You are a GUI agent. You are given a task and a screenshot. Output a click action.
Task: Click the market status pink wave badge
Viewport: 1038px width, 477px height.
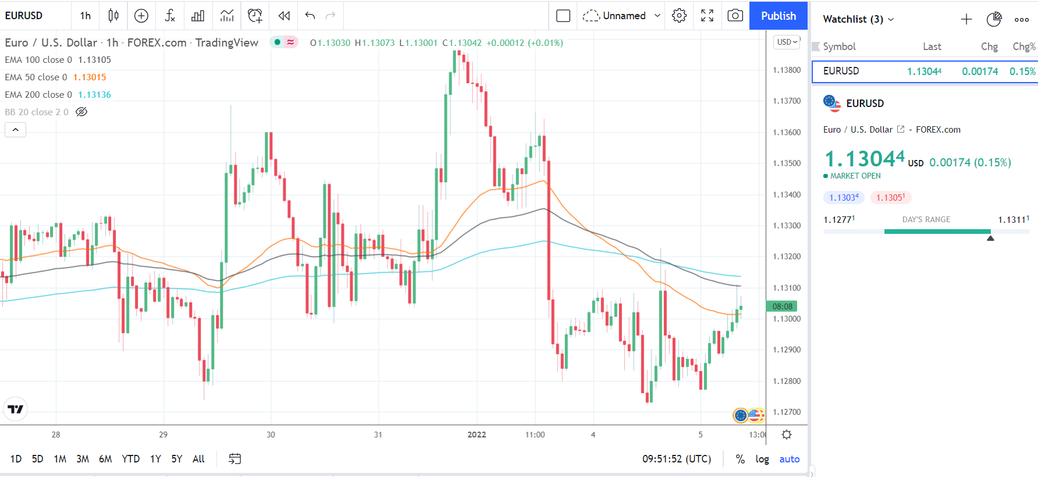point(290,42)
